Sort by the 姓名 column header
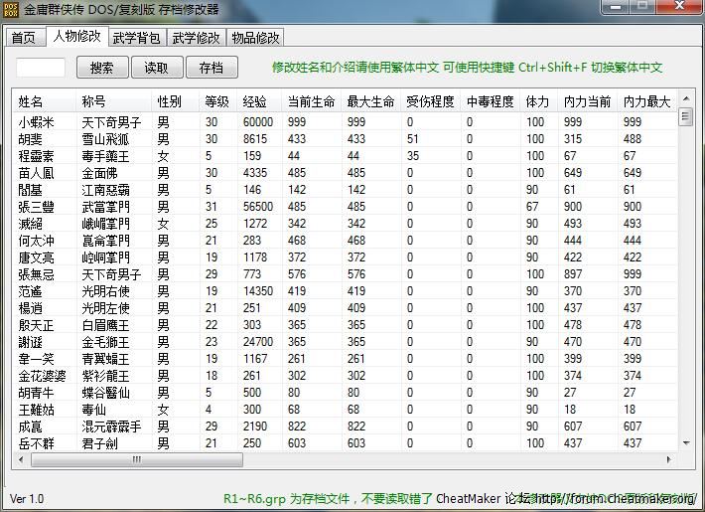 pyautogui.click(x=32, y=101)
